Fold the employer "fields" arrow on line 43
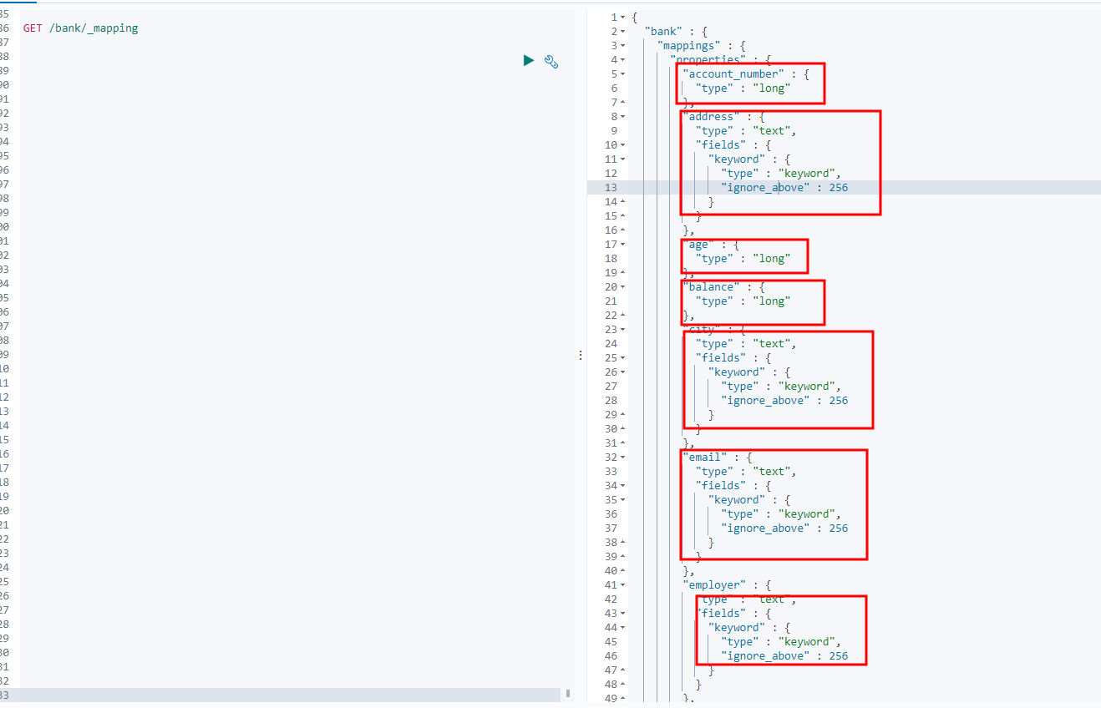The height and width of the screenshot is (708, 1101). pos(622,614)
